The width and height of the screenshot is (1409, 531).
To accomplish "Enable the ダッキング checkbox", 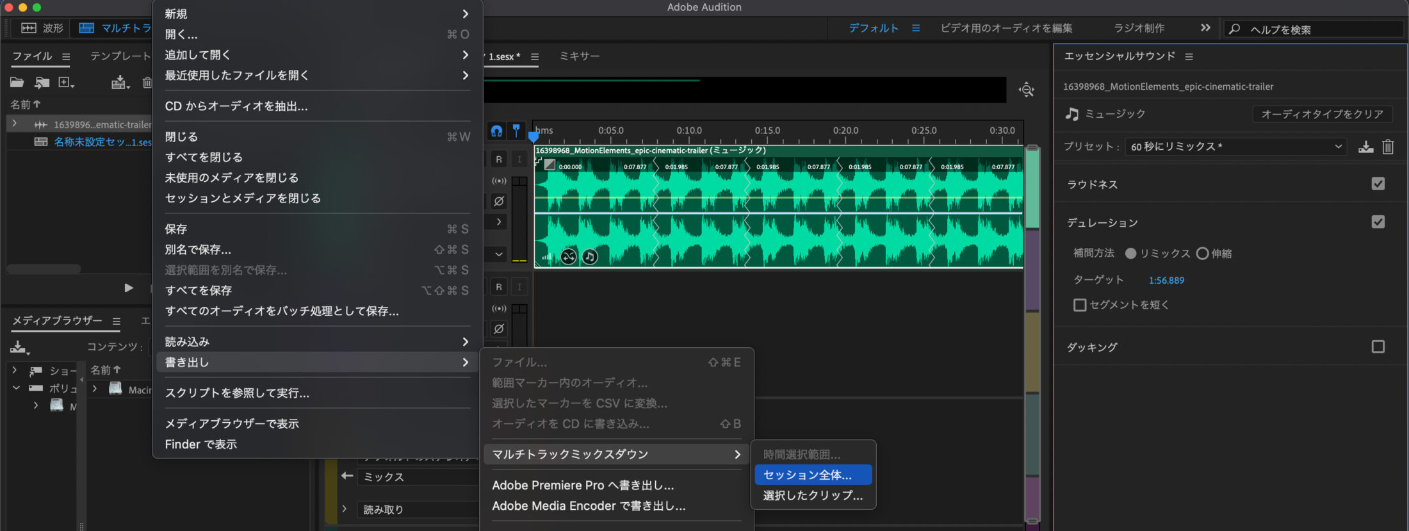I will click(x=1378, y=347).
